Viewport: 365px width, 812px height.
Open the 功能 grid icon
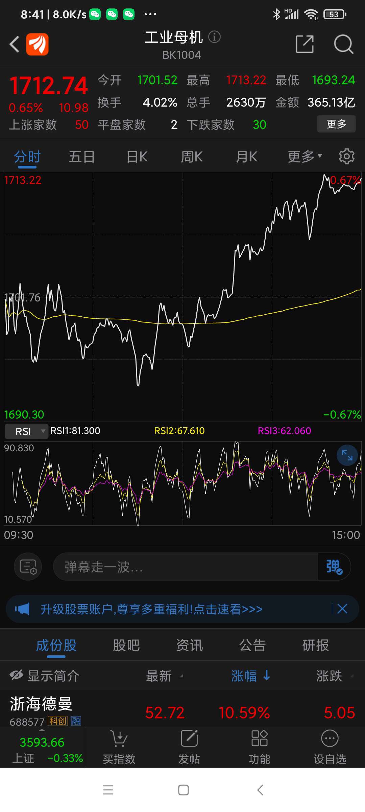(260, 738)
